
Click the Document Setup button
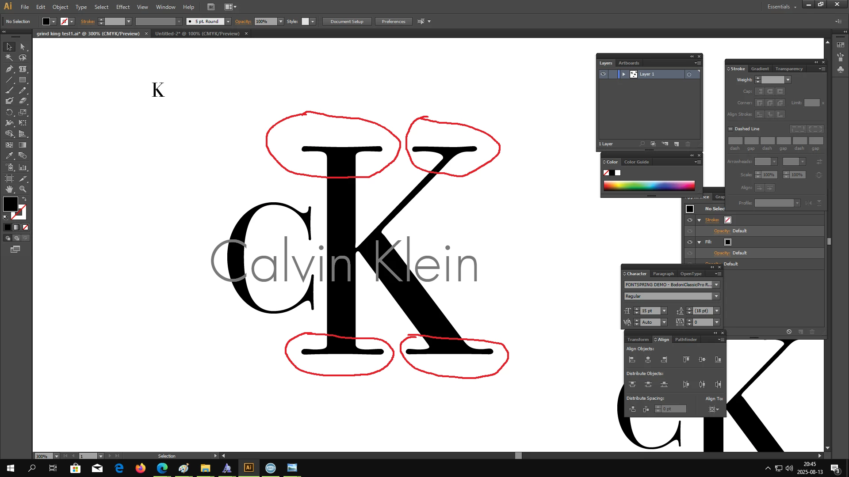(347, 21)
